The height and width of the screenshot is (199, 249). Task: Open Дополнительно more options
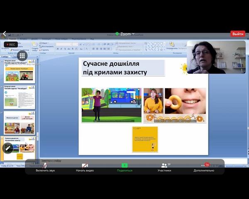tap(204, 168)
